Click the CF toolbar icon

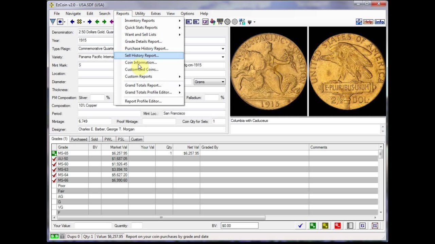pos(205,22)
